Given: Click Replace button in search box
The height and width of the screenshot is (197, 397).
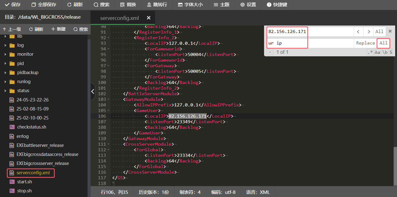Looking at the screenshot, I should pyautogui.click(x=366, y=43).
